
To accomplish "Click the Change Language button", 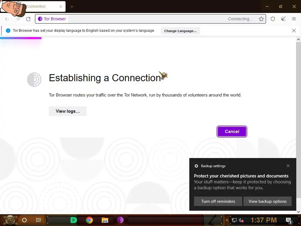I will pyautogui.click(x=180, y=31).
